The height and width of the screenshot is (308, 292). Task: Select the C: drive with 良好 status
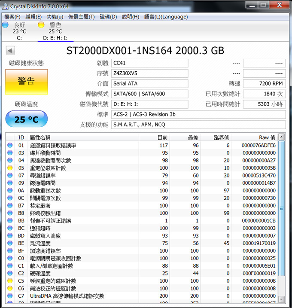[19, 31]
